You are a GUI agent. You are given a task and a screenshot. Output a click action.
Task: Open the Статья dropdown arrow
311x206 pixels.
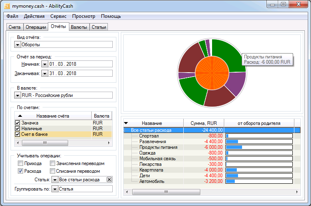tap(55, 180)
